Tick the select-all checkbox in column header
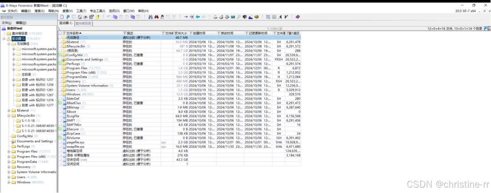This screenshot has width=491, height=193. click(60, 33)
